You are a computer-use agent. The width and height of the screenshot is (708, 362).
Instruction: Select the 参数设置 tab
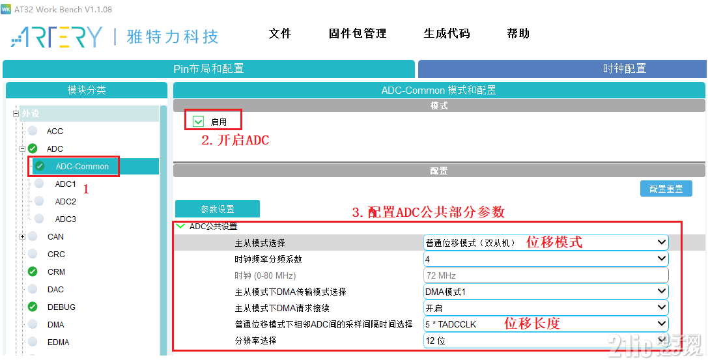coord(218,209)
